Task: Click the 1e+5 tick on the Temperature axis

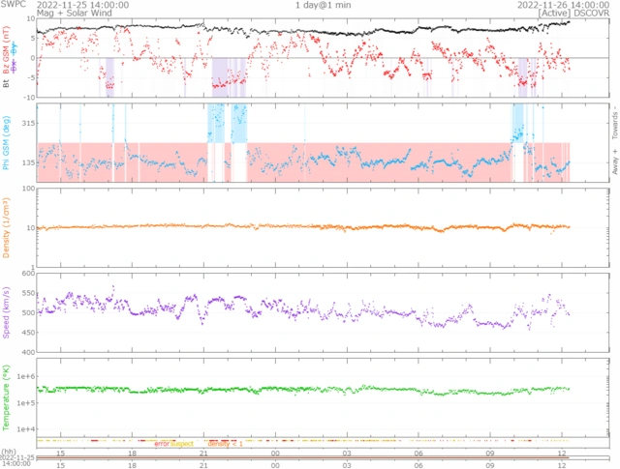Action: tap(26, 403)
